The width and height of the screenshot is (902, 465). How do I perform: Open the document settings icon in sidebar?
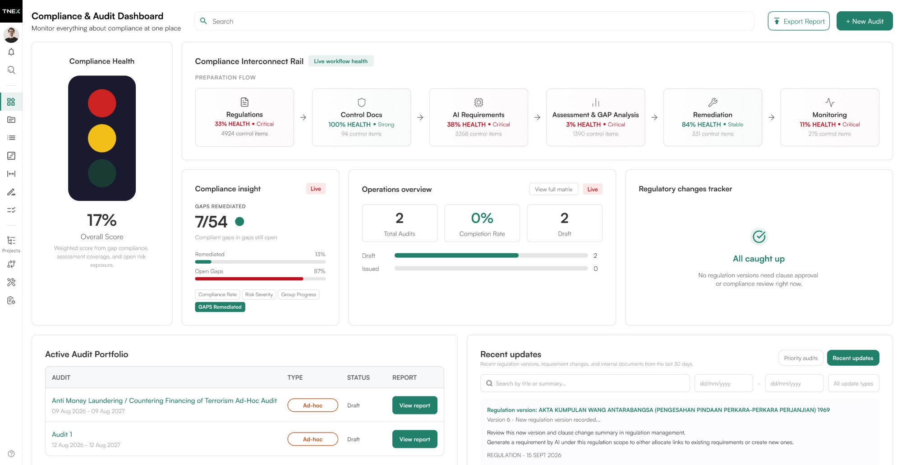11,300
